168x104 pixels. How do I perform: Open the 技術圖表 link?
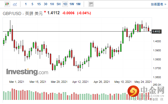coord(159,4)
